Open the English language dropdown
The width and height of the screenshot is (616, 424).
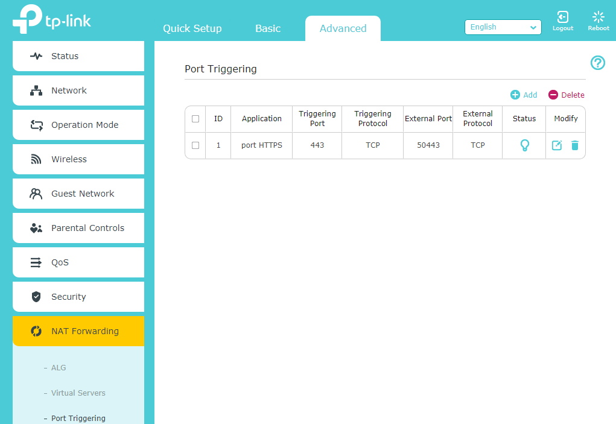coord(503,27)
